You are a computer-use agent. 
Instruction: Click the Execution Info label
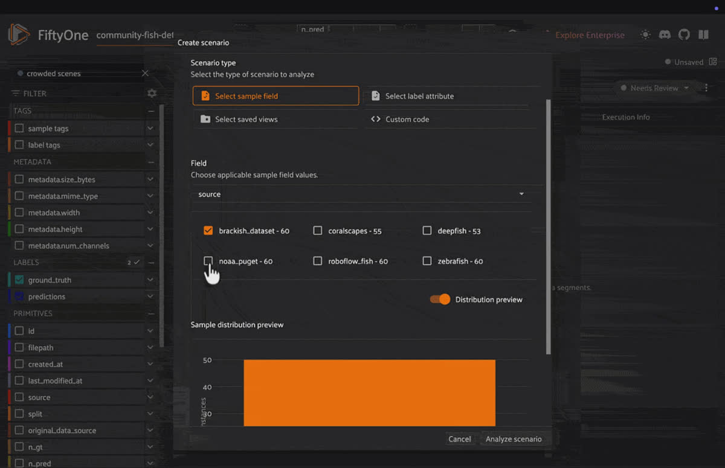coord(626,117)
